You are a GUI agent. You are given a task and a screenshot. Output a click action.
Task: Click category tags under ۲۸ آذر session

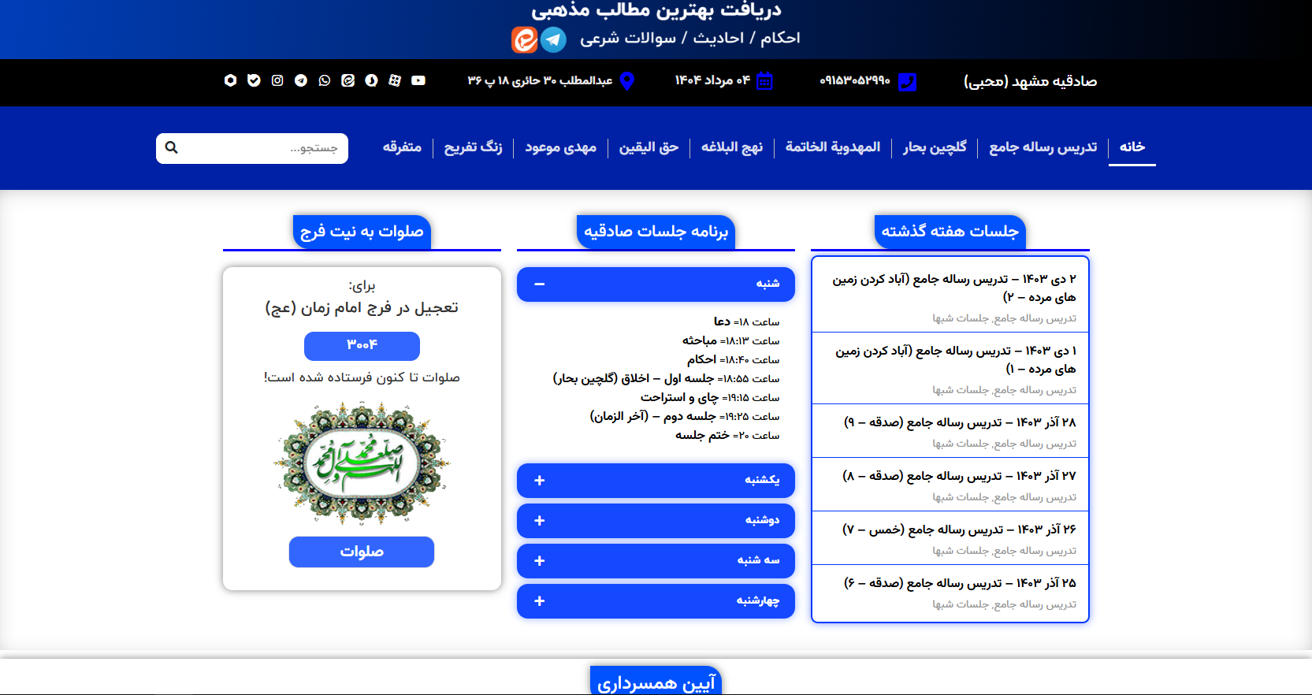[x=1004, y=444]
